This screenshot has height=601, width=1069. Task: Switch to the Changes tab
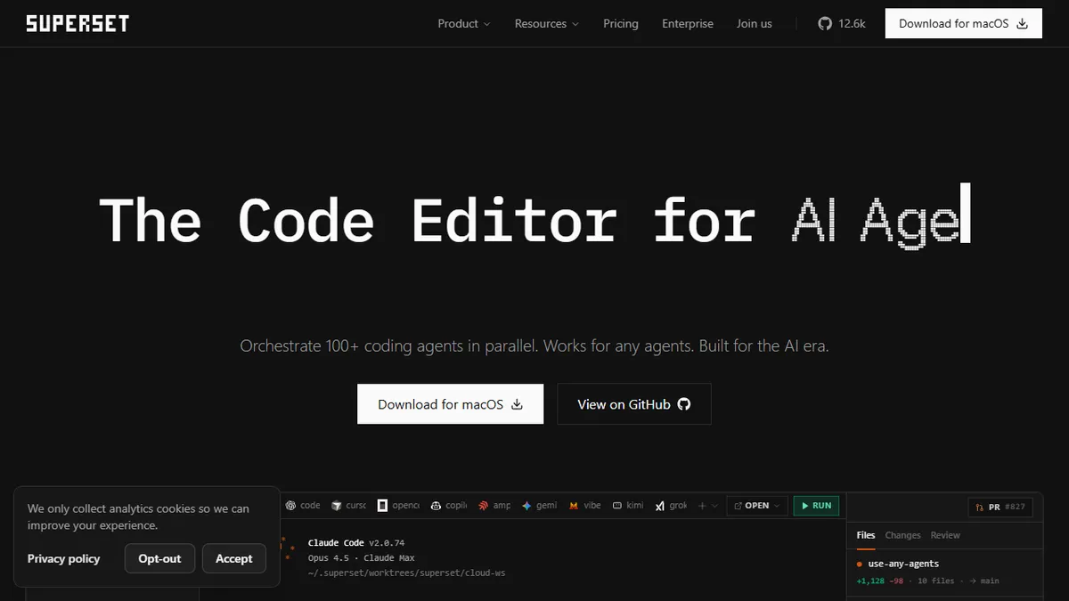(x=902, y=535)
